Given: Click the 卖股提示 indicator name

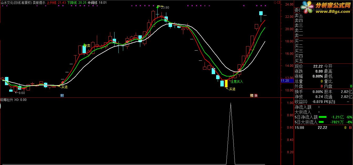Looking at the screenshot, I should [39, 2].
